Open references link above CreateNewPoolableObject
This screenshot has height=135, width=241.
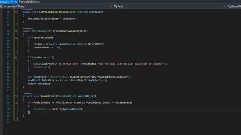pyautogui.click(x=27, y=28)
